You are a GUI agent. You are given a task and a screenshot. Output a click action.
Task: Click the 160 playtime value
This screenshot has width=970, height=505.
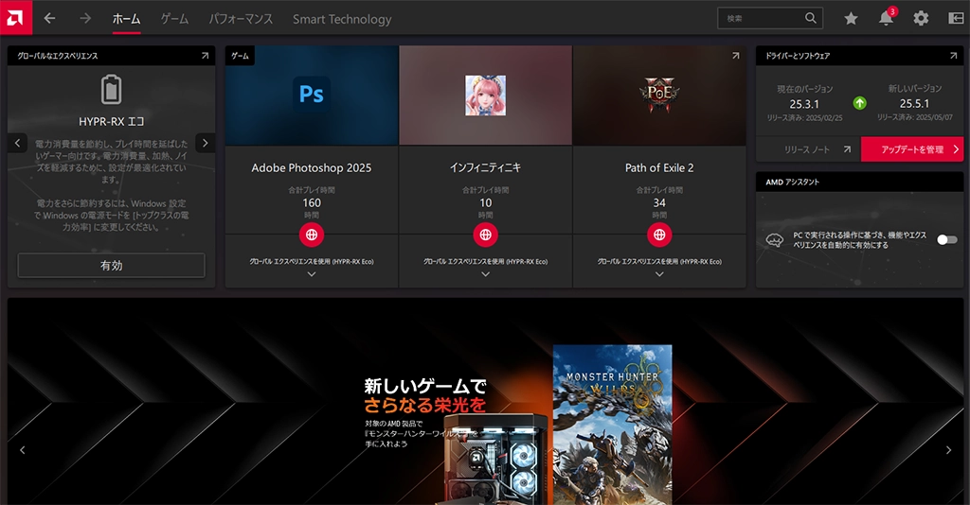click(312, 203)
